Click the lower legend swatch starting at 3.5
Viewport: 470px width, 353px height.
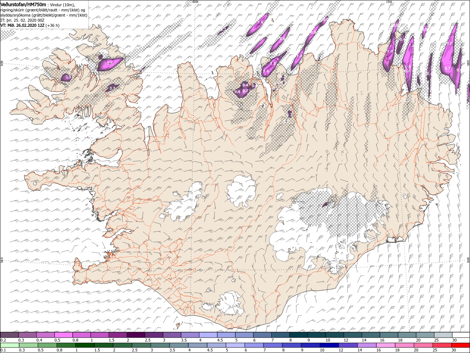[178, 345]
